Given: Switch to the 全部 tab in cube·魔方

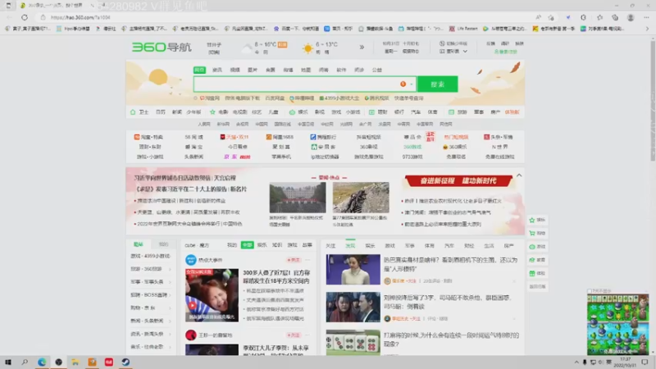Looking at the screenshot, I should 248,245.
